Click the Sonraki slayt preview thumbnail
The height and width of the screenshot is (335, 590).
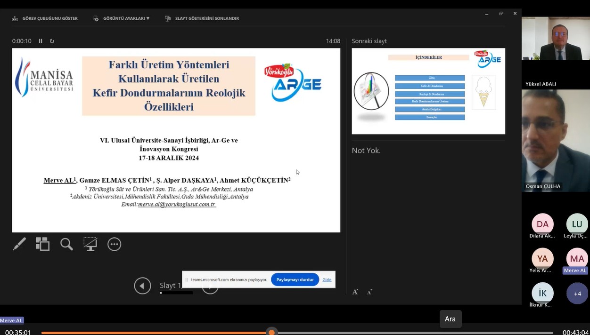[428, 91]
